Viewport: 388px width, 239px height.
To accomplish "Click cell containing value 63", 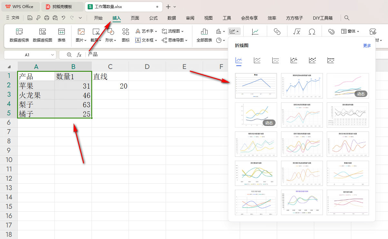I will (x=73, y=105).
